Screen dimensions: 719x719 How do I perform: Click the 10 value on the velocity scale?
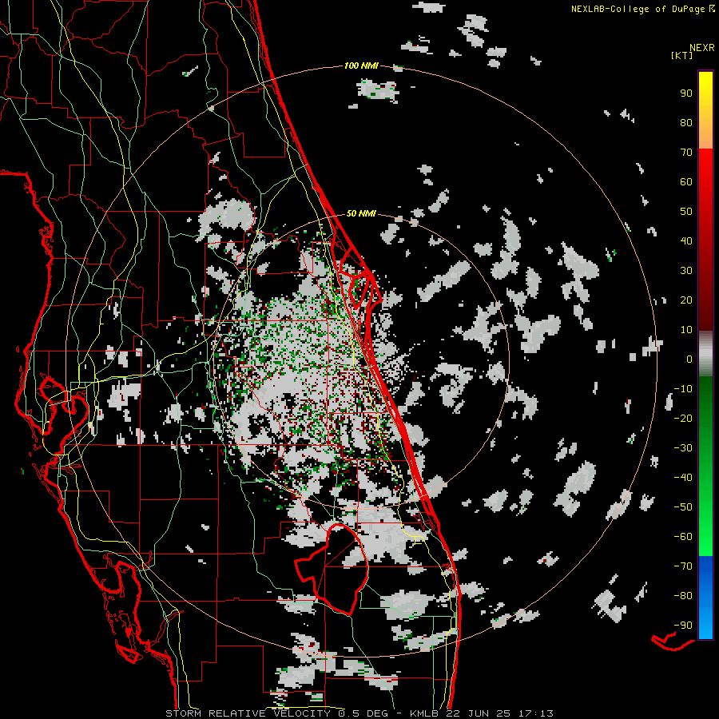pos(686,330)
